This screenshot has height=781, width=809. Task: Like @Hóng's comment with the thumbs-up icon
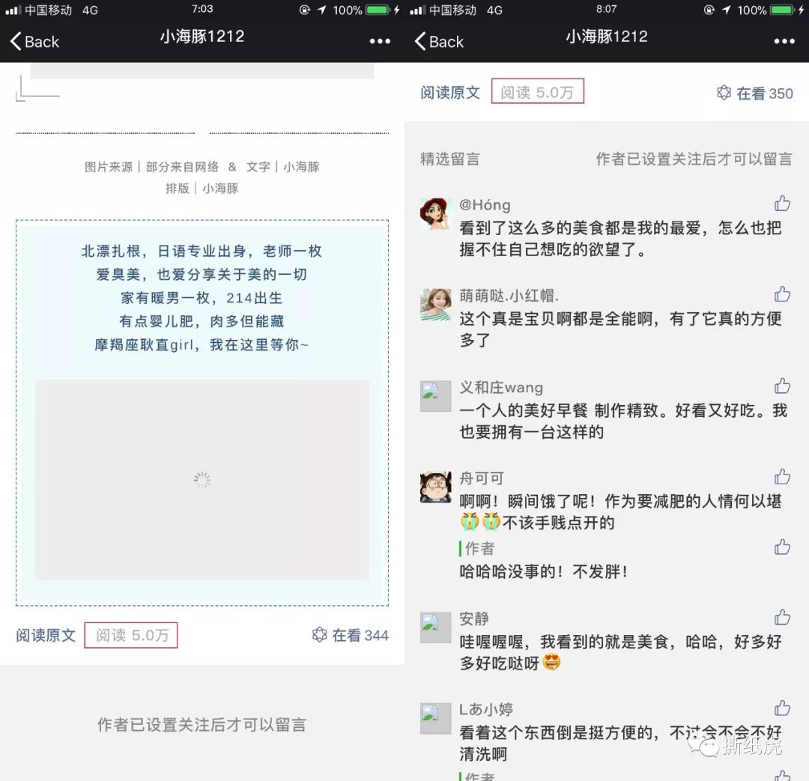click(x=782, y=203)
